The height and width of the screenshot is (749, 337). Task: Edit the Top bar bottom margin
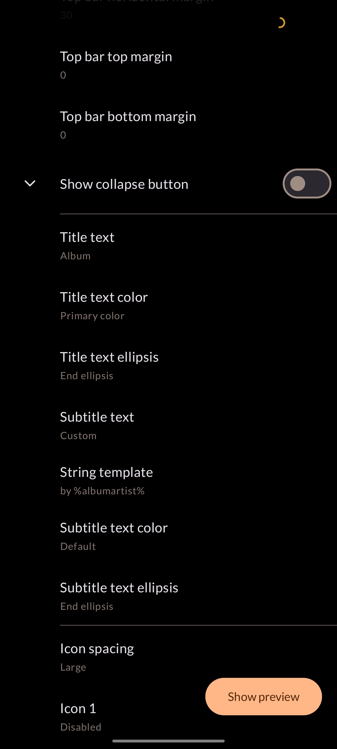click(168, 125)
